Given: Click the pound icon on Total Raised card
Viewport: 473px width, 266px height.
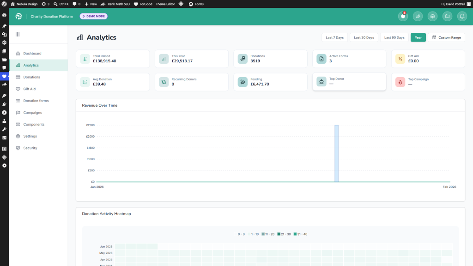Looking at the screenshot, I should tap(85, 59).
